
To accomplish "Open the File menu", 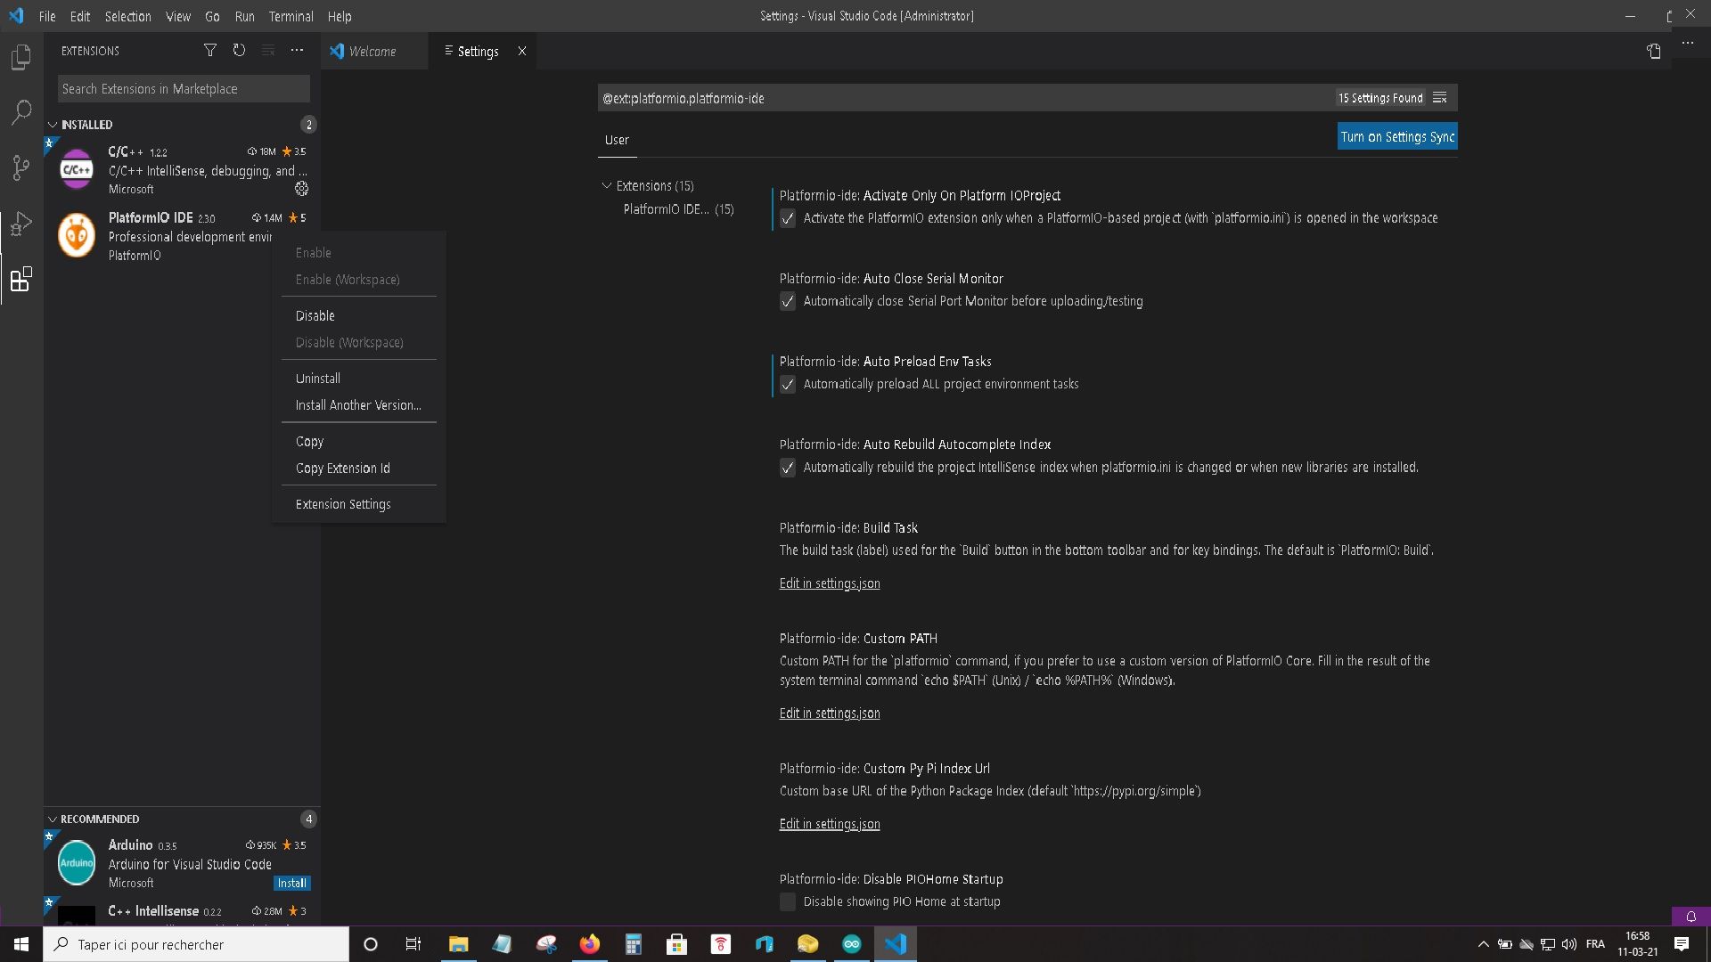I will pos(47,16).
